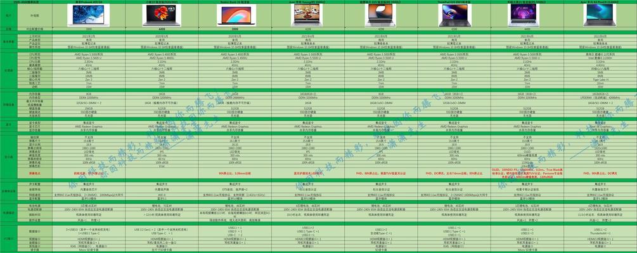Click the 2021年2月 release date cell
The height and width of the screenshot is (253, 637).
[89, 37]
